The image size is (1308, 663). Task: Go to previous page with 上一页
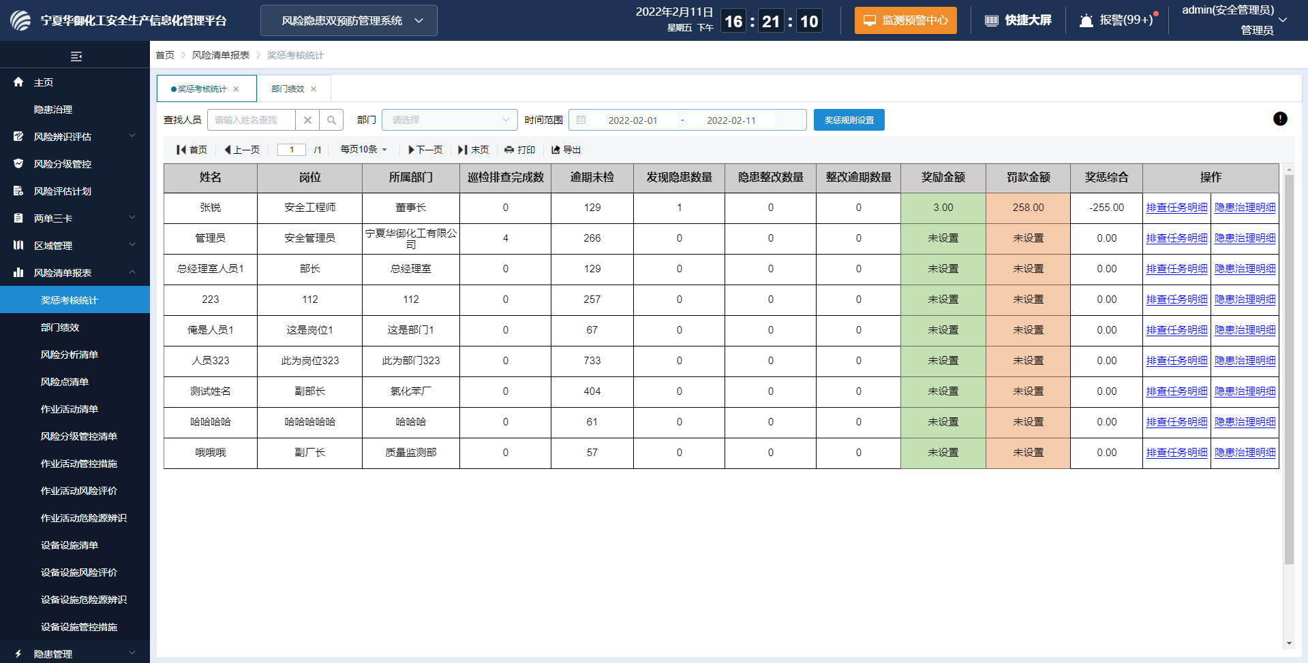(x=242, y=150)
